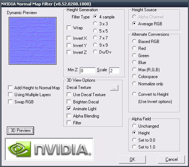This screenshot has width=189, height=167.
Task: Click the Scale value field
Action: (114, 70)
